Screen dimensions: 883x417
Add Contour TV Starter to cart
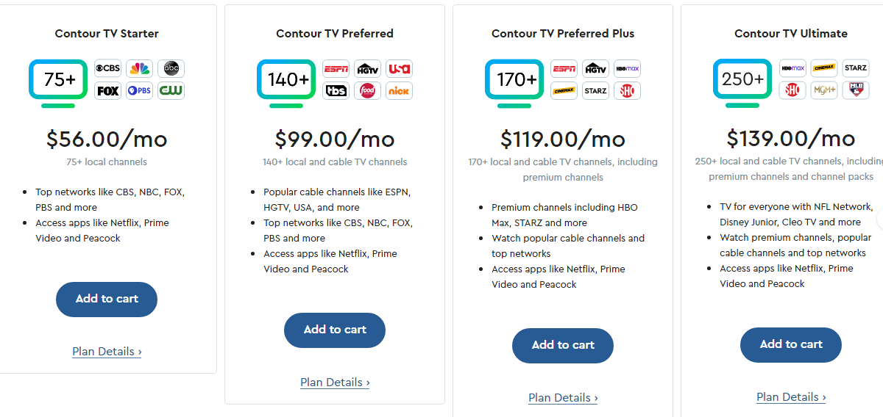[x=107, y=300]
